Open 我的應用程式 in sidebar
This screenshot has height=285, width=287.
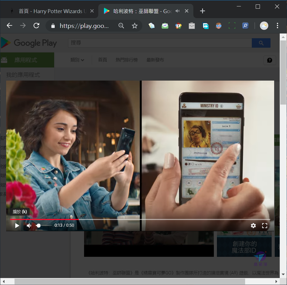[23, 75]
